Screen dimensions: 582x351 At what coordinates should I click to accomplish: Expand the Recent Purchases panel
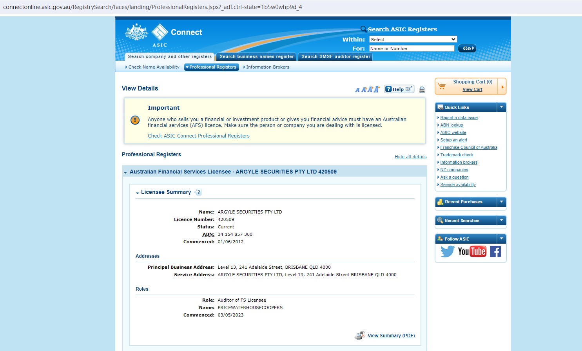click(x=501, y=202)
